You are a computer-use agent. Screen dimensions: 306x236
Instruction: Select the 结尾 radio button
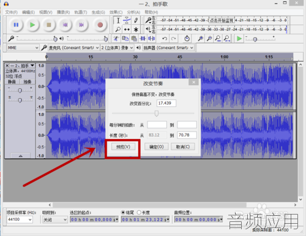click(x=123, y=213)
